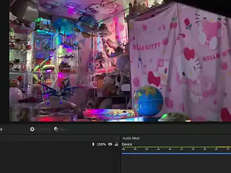Click the cut-off label left of the gear
Screen dimensions: 231x173
(x=1, y=129)
